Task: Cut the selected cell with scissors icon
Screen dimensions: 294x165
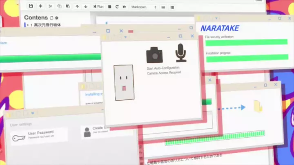Action: pos(50,7)
